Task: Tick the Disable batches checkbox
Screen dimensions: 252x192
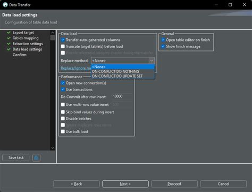Action: coord(63,119)
